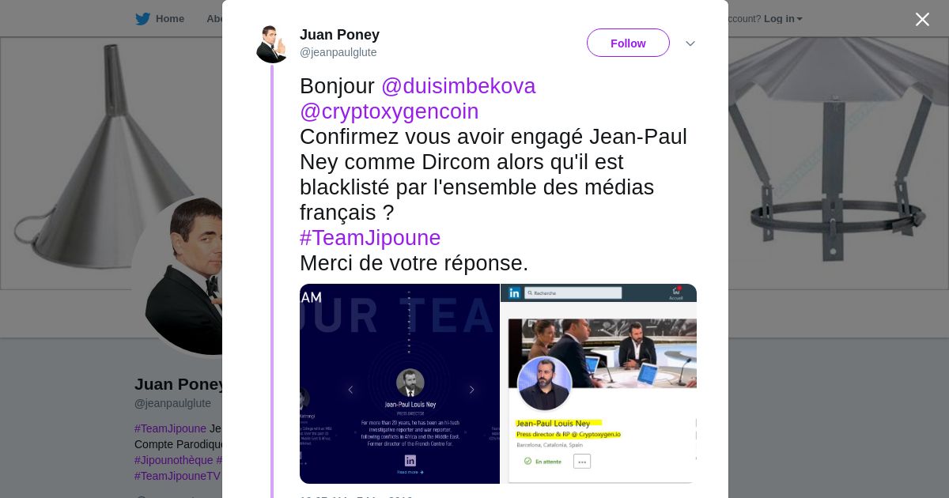Expand the tweet options chevron
The height and width of the screenshot is (498, 949).
pyautogui.click(x=690, y=43)
